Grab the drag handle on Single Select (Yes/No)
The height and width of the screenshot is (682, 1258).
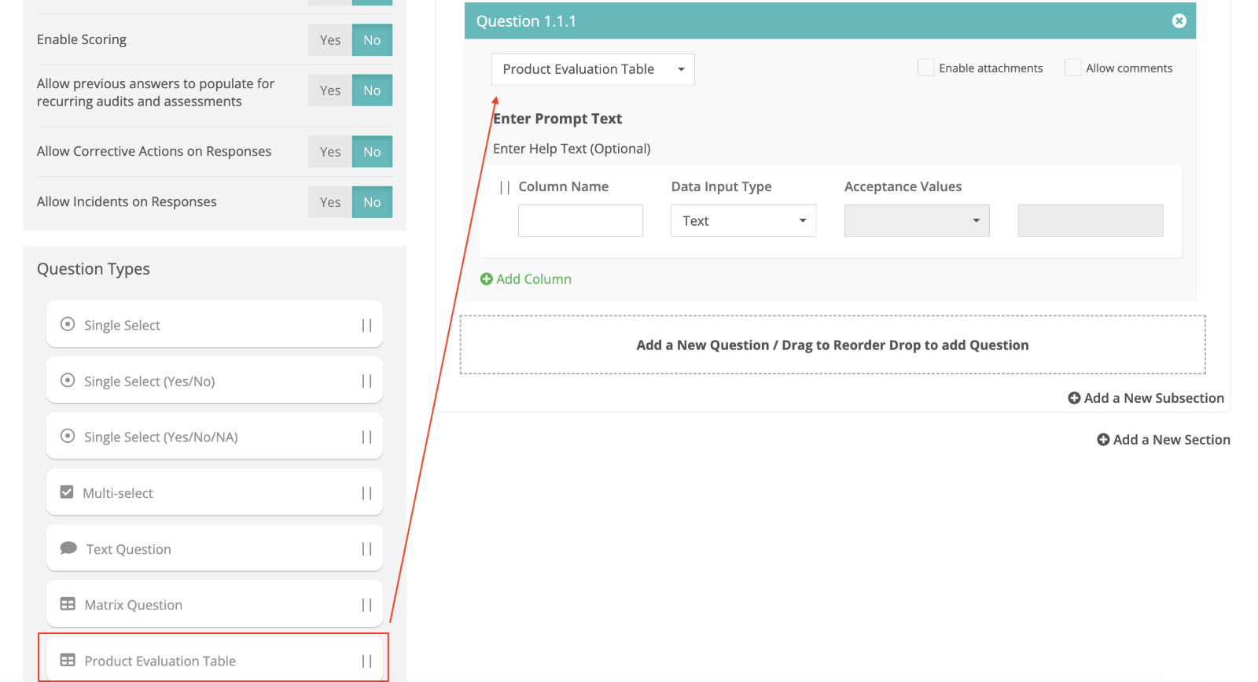pyautogui.click(x=366, y=381)
